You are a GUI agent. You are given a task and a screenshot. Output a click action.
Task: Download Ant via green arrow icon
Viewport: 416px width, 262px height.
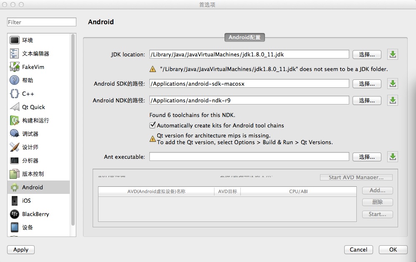(x=393, y=157)
